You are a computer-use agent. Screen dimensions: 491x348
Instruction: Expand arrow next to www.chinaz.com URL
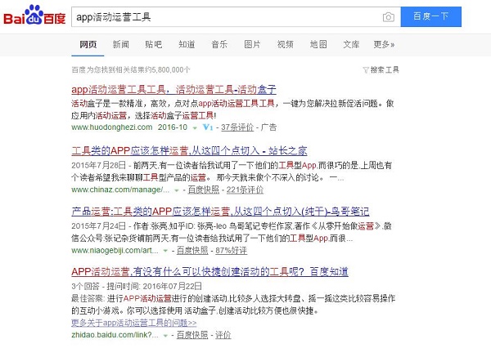[x=177, y=190]
